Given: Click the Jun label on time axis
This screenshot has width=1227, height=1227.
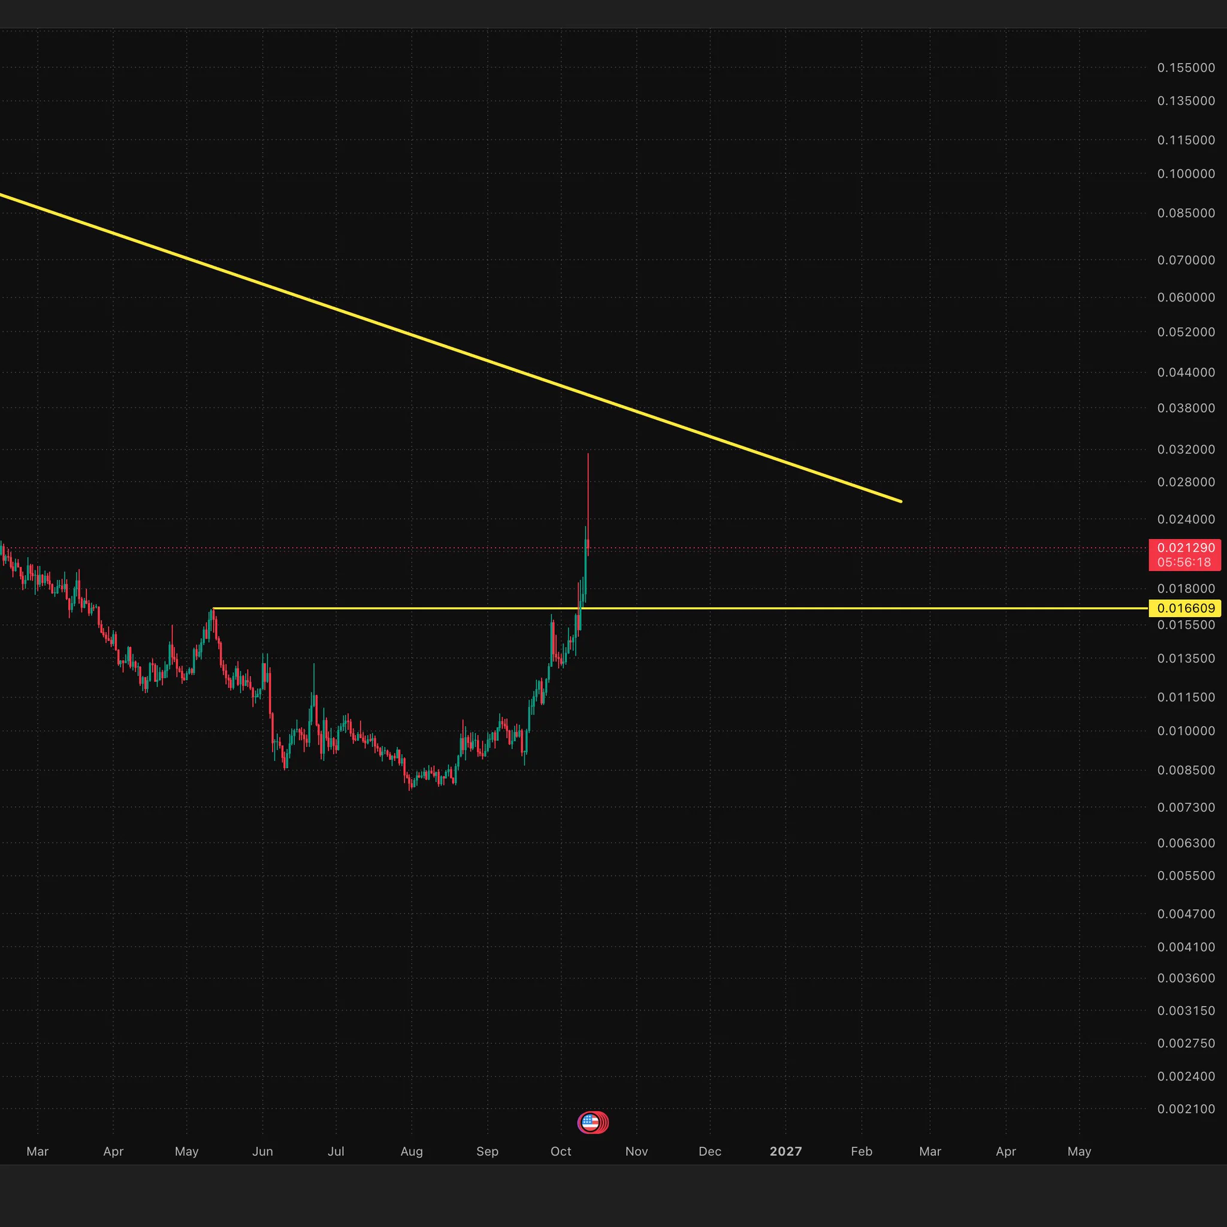Looking at the screenshot, I should coord(262,1152).
